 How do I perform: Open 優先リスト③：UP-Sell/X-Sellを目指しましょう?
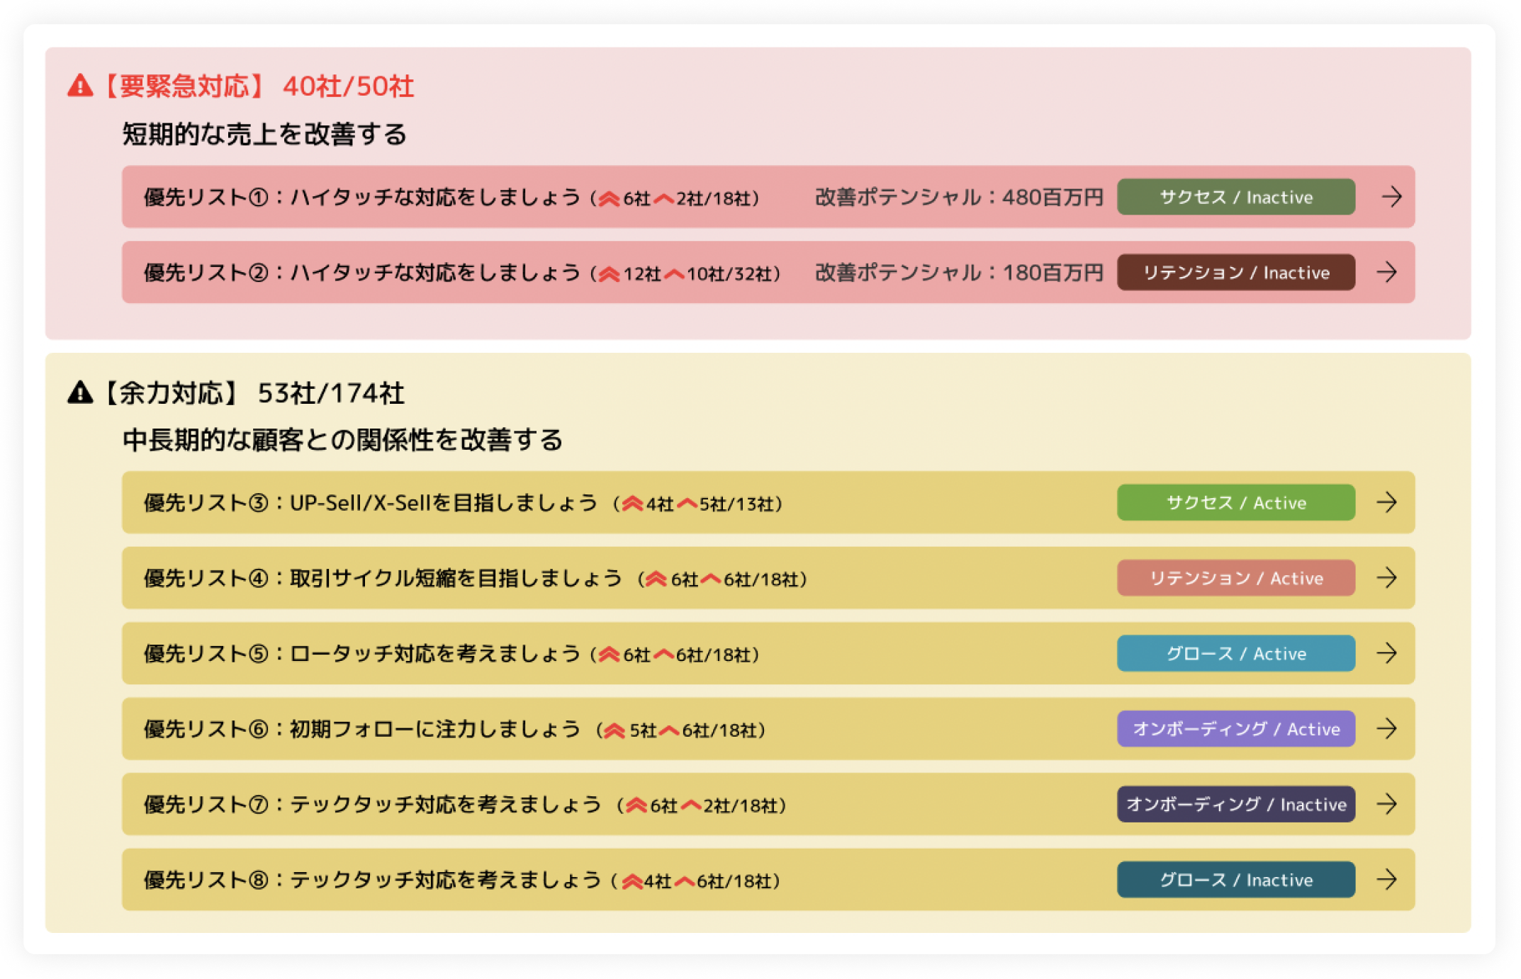(768, 503)
